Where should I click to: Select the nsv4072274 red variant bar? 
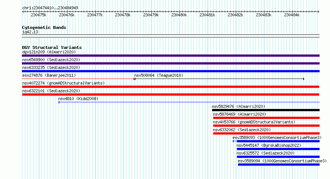point(171,87)
